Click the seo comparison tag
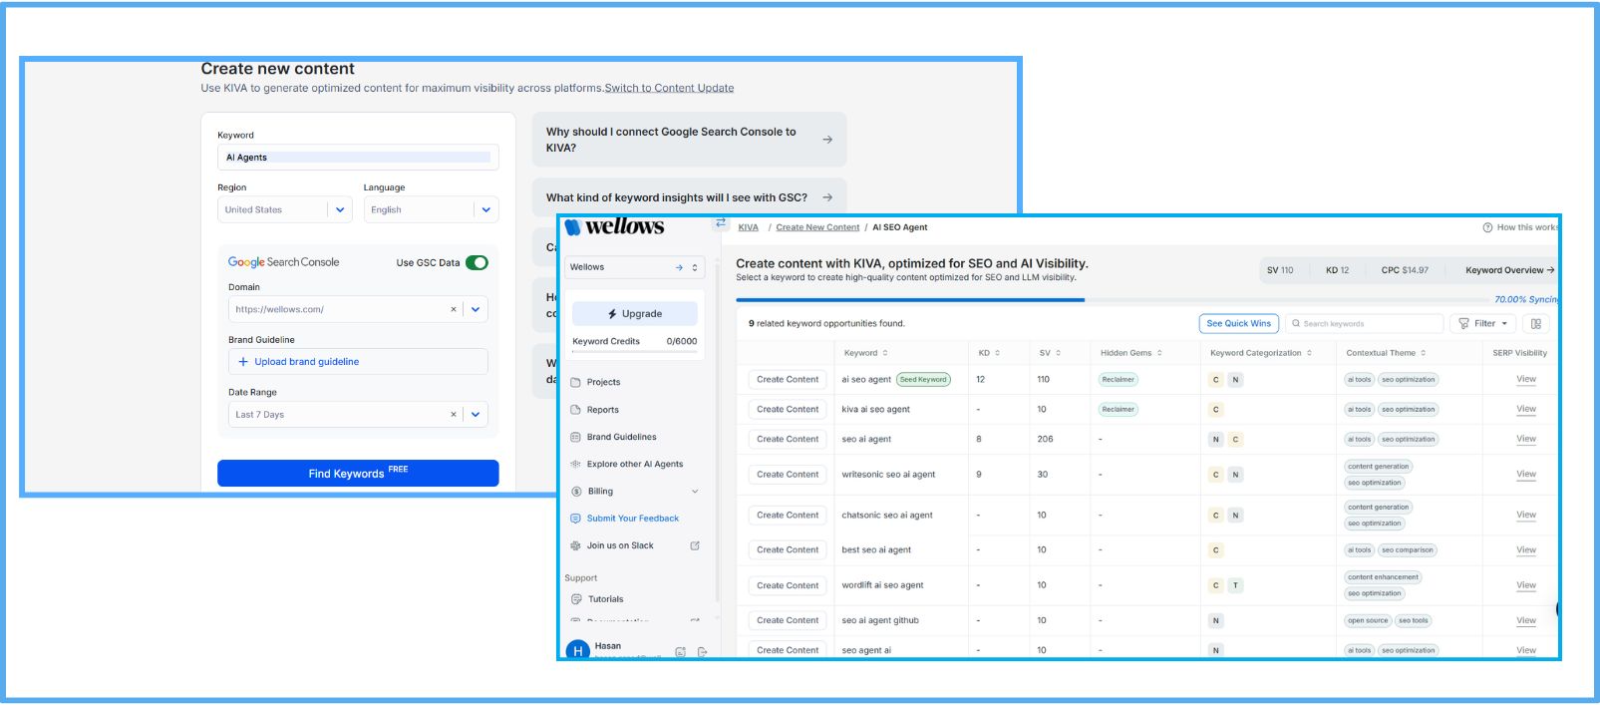Viewport: 1600px width, 705px height. coord(1408,549)
